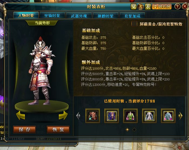Open the 御衣阁 shop button

tap(162, 7)
